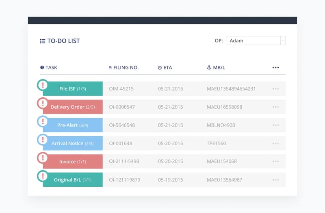Click the alert icon on File ISF row
Viewport: 325px width, 213px height.
coord(42,85)
